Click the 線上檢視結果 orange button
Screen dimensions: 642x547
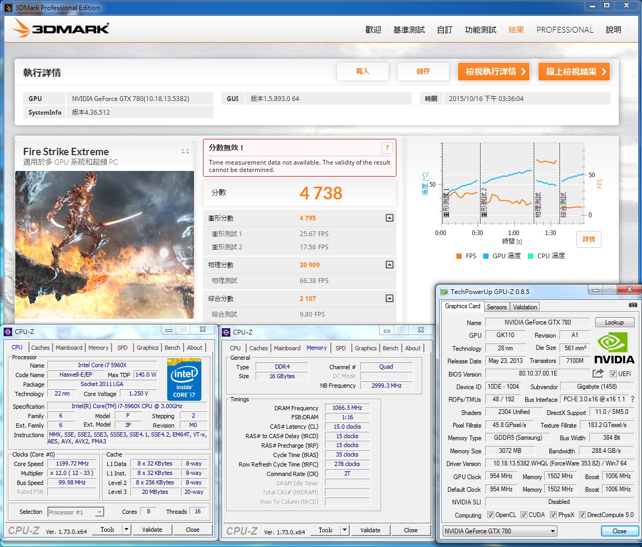tap(574, 72)
